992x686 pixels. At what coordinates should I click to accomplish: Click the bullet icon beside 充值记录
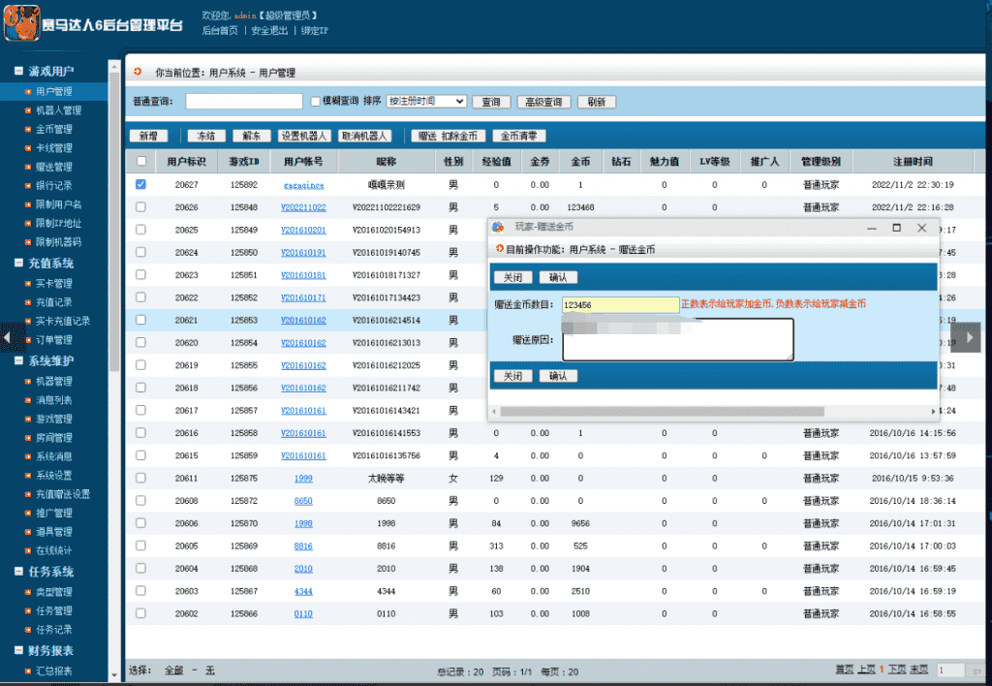point(27,302)
